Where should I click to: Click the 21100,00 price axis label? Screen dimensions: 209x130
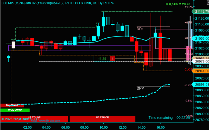(202, 24)
